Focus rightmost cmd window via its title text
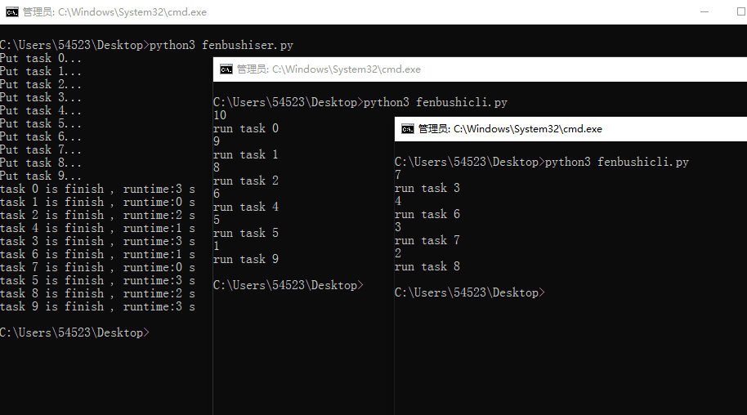The height and width of the screenshot is (415, 747). point(510,129)
